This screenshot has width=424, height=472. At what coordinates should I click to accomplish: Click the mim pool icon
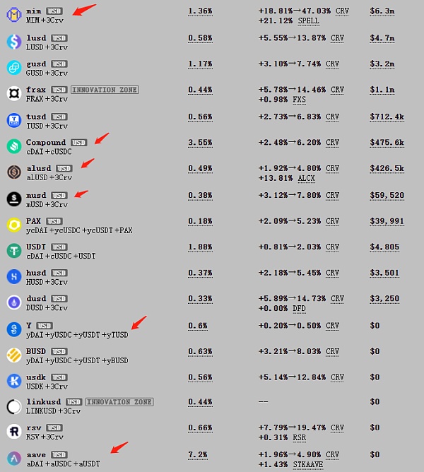coord(14,15)
